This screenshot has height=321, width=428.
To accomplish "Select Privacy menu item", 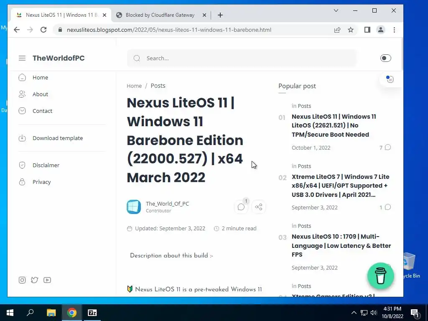I will pos(41,182).
